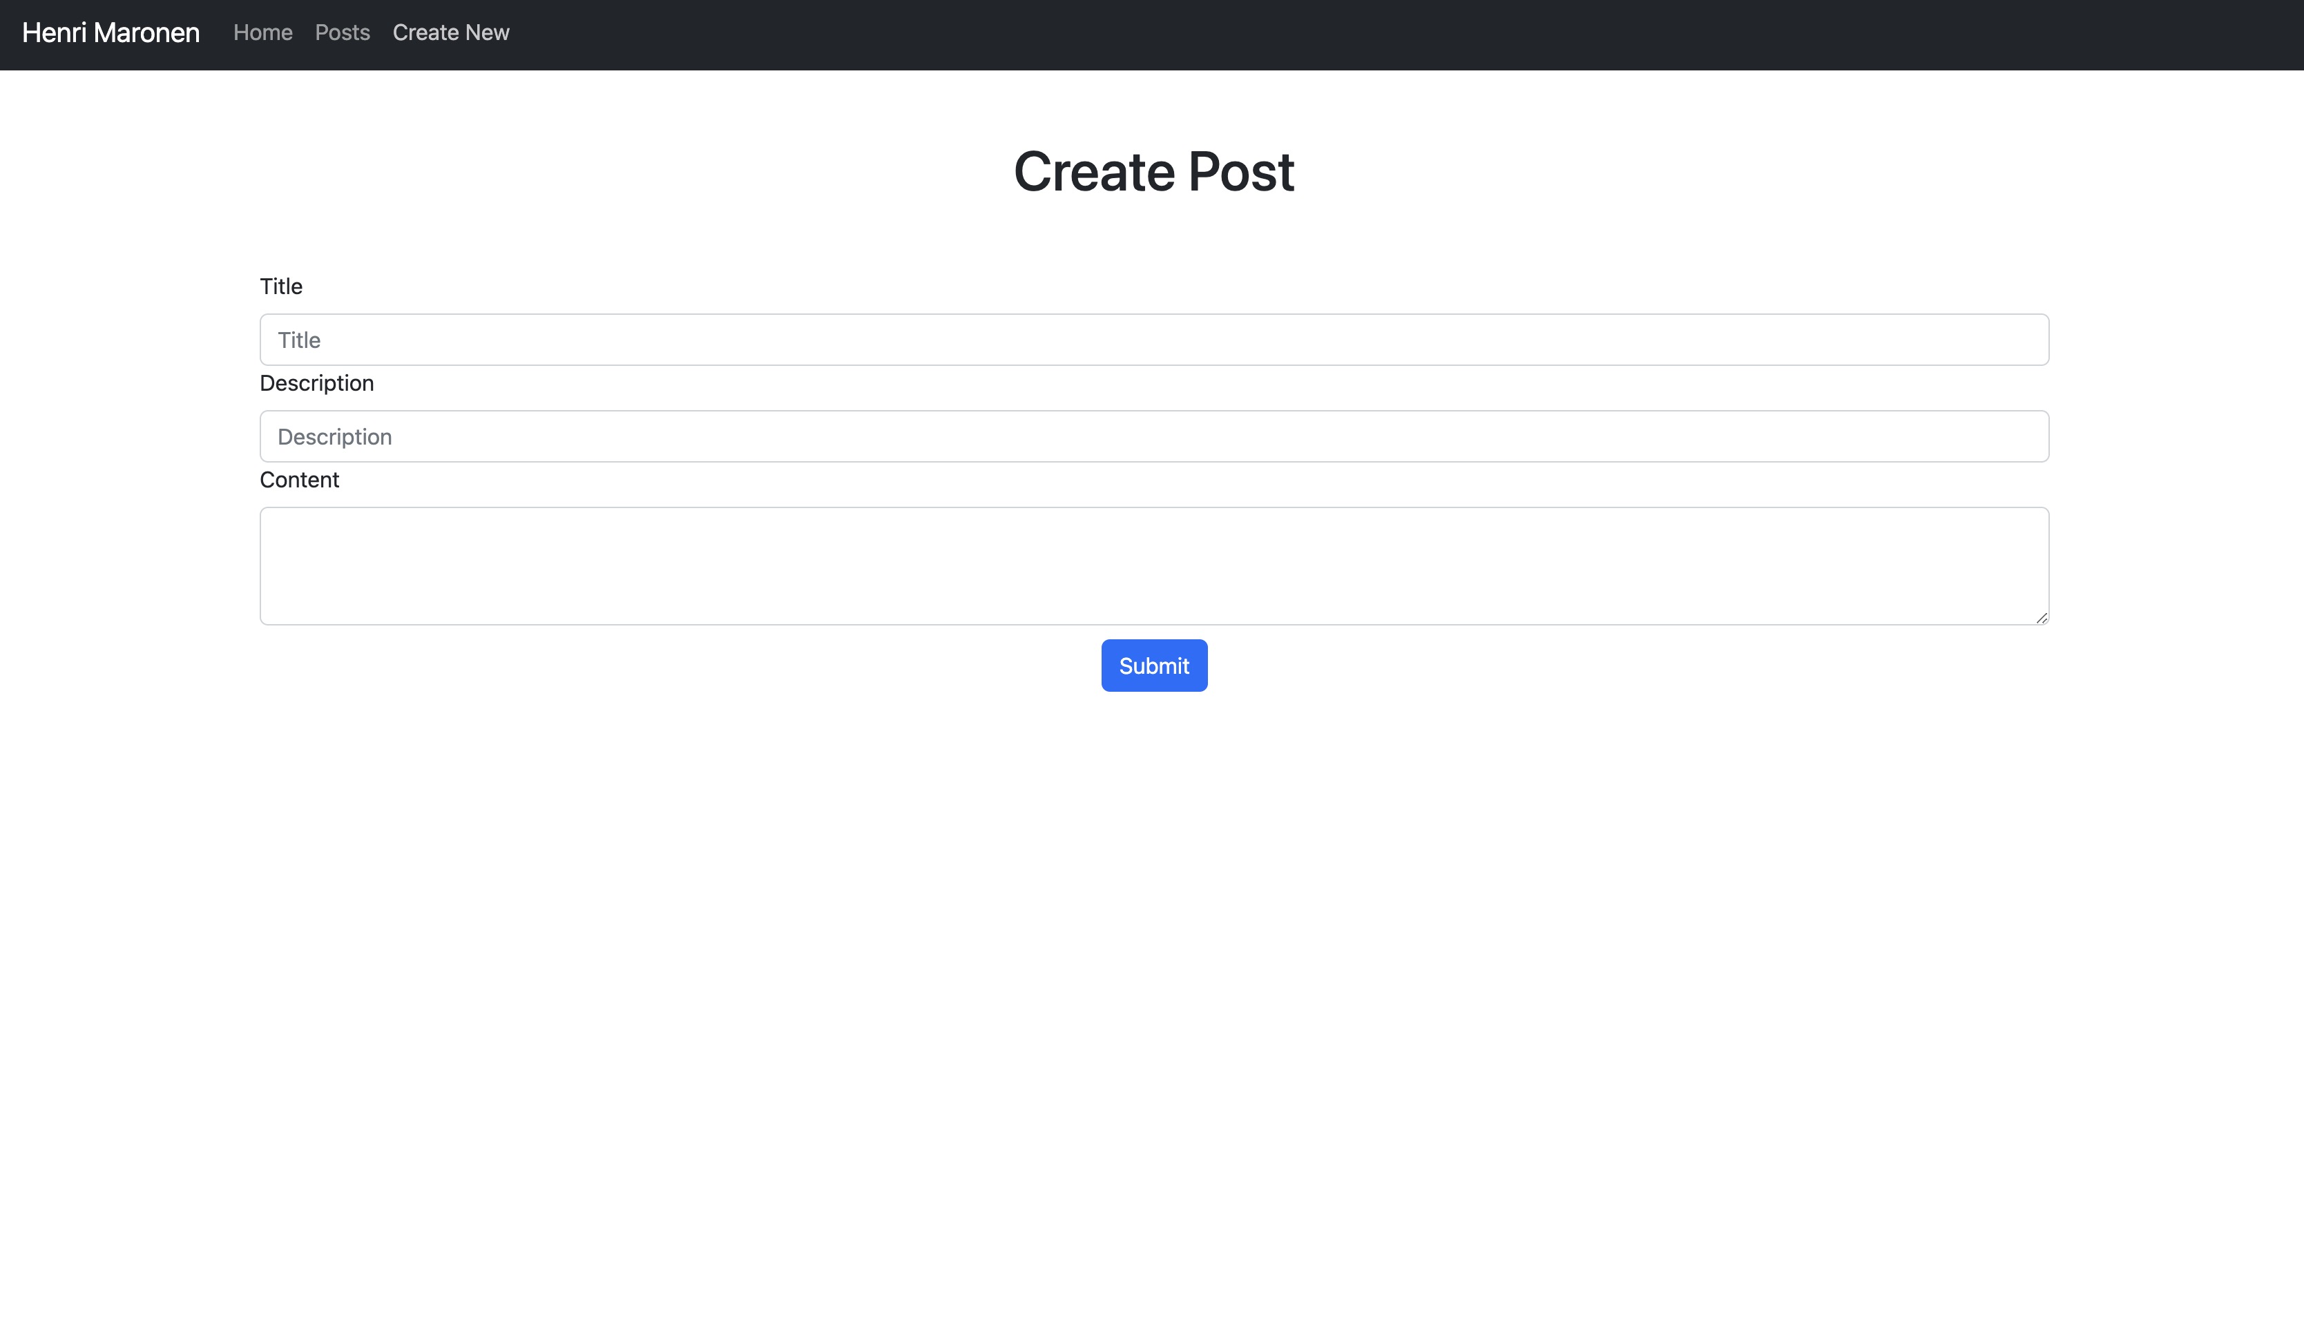The height and width of the screenshot is (1320, 2304).
Task: Go to Home in the navbar
Action: [x=263, y=32]
